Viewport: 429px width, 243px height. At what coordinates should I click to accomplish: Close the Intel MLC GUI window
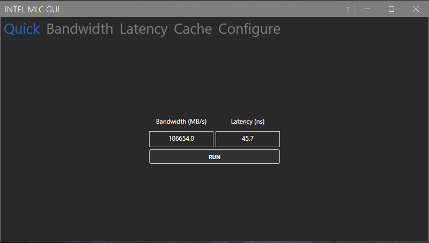(x=416, y=9)
